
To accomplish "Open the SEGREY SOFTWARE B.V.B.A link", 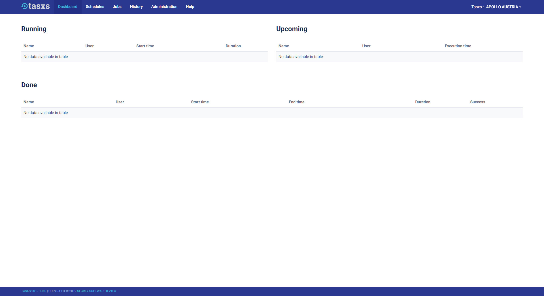I will pos(97,291).
